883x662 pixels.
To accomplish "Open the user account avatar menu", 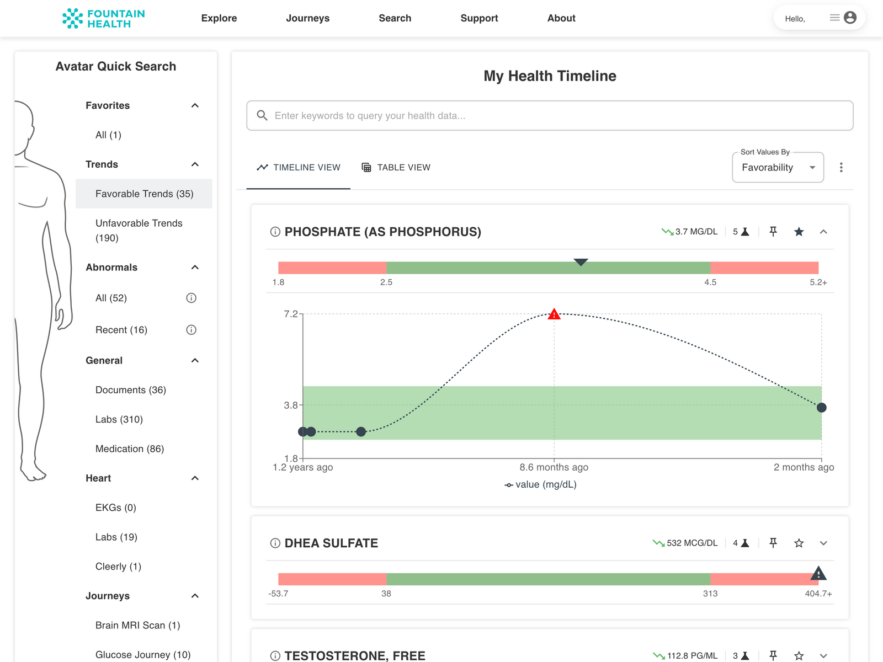I will click(x=850, y=18).
